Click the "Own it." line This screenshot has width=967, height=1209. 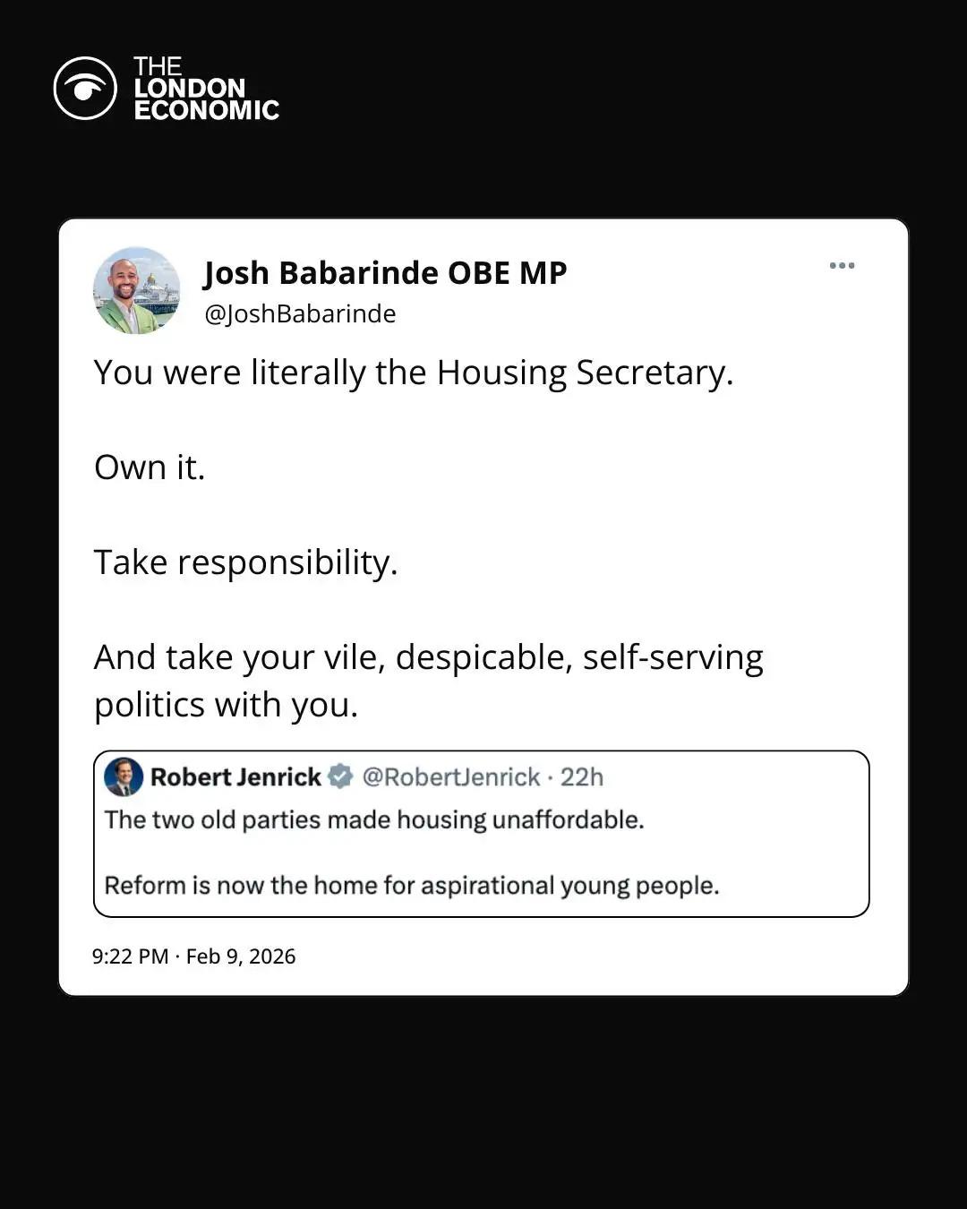[x=150, y=467]
